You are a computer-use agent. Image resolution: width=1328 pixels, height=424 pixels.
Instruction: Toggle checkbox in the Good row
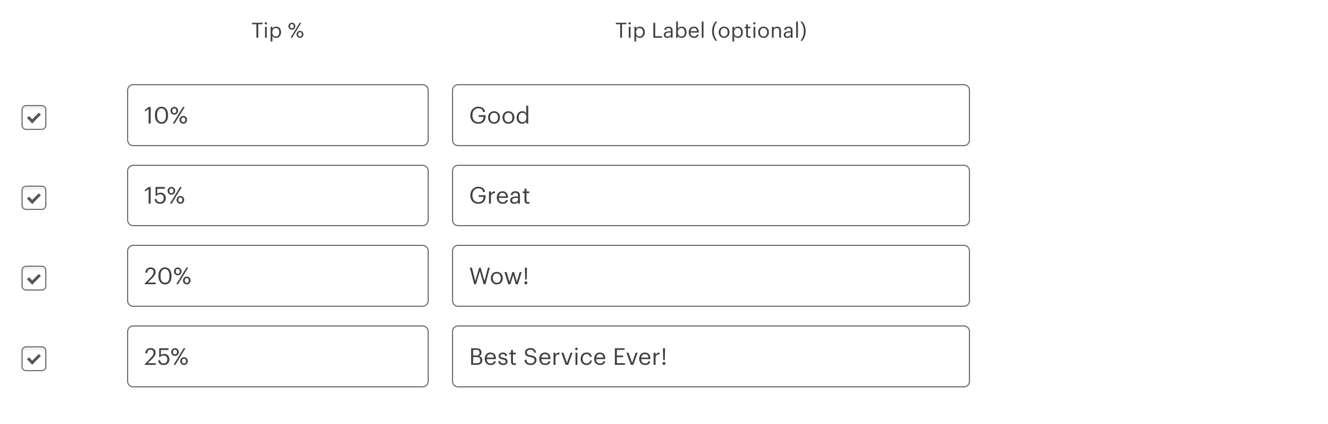34,118
